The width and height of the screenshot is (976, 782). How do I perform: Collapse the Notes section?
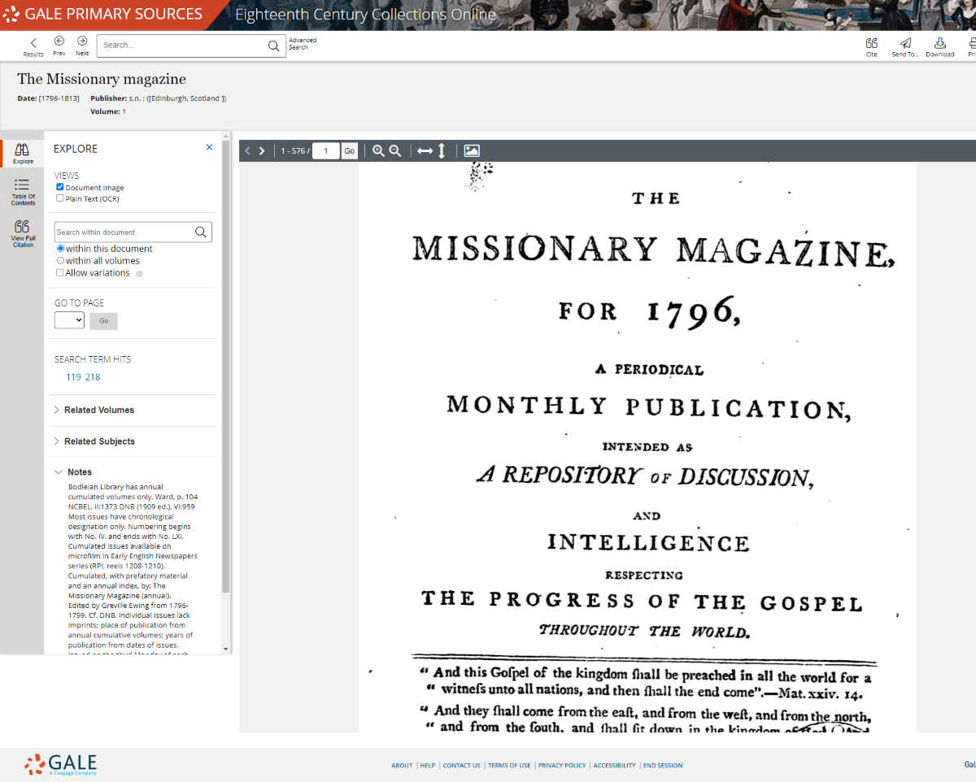[72, 472]
